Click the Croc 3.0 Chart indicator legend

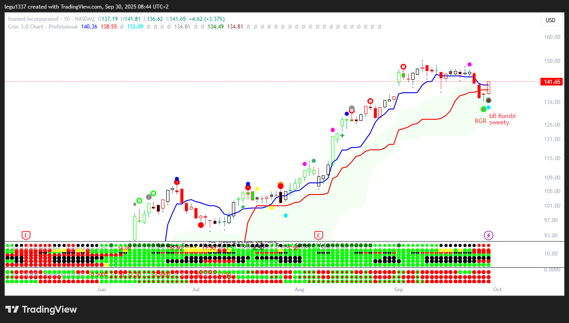coord(43,27)
